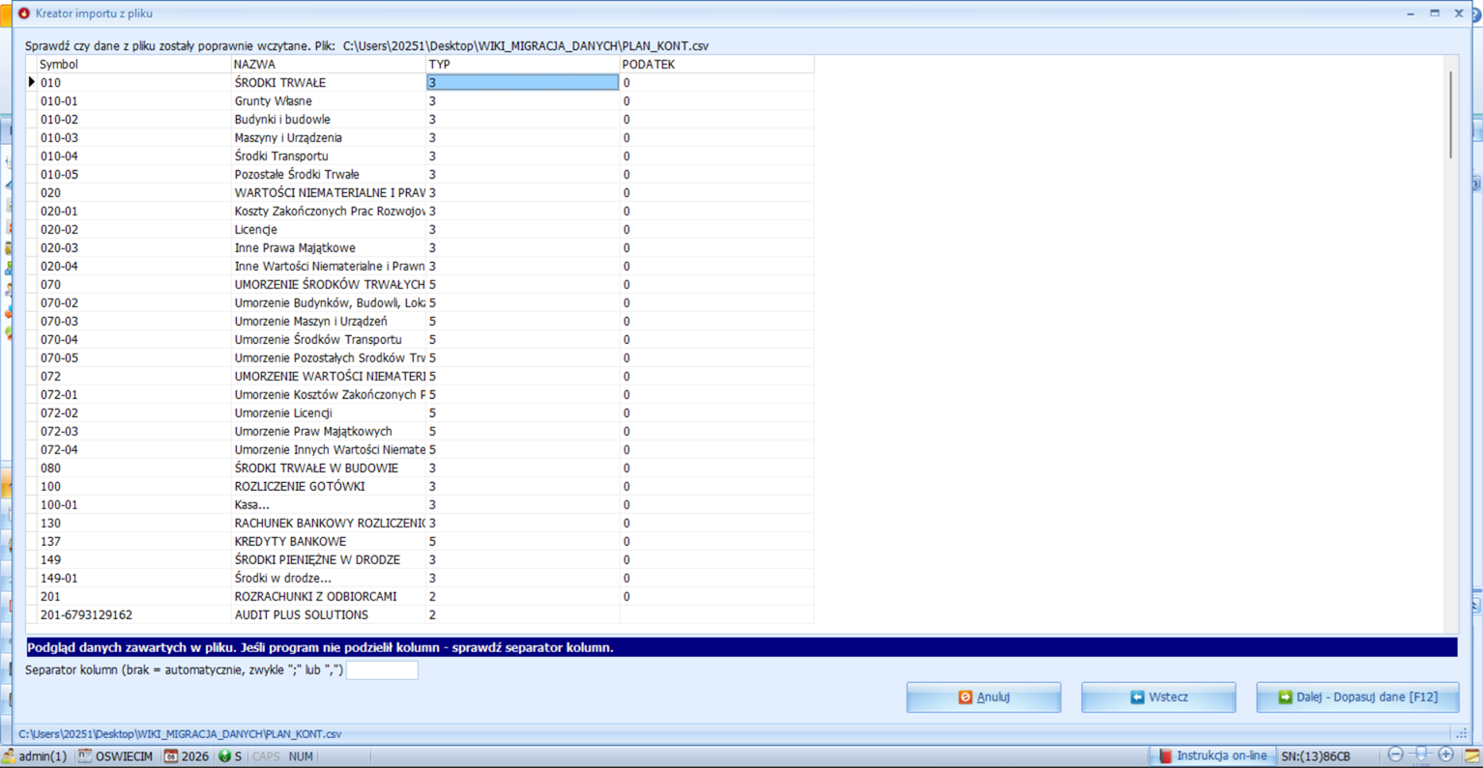Click the Kreator importu window title icon
The image size is (1483, 768).
(24, 14)
